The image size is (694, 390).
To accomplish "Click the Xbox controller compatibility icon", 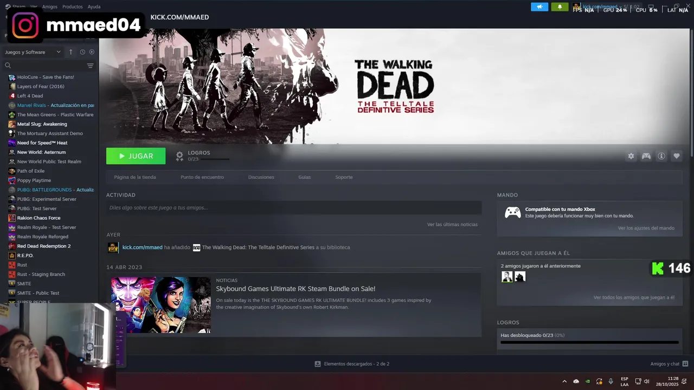I will point(513,212).
